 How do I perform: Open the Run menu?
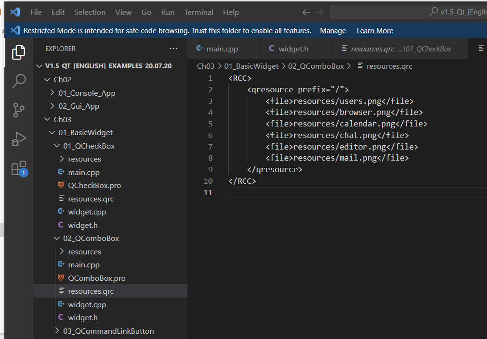[168, 13]
